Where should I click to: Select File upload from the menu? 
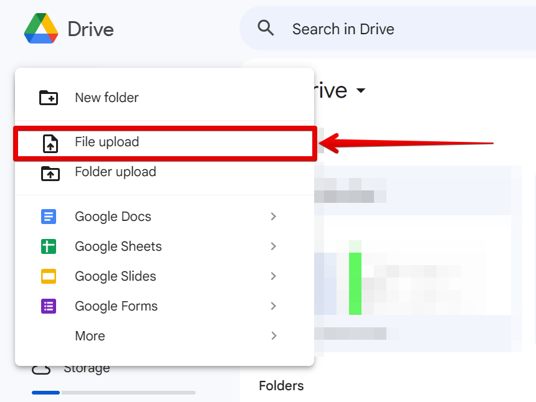tap(107, 143)
